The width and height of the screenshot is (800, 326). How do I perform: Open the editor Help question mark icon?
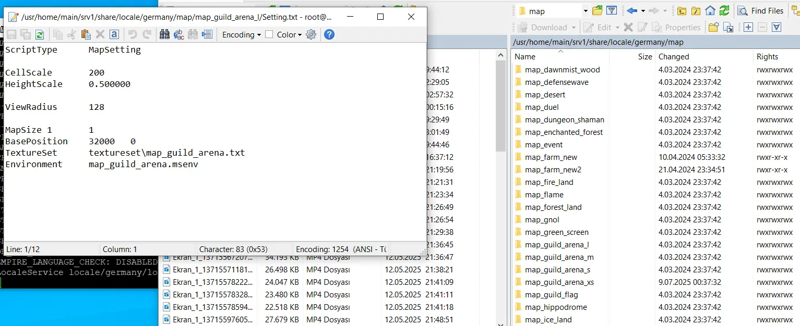[329, 35]
